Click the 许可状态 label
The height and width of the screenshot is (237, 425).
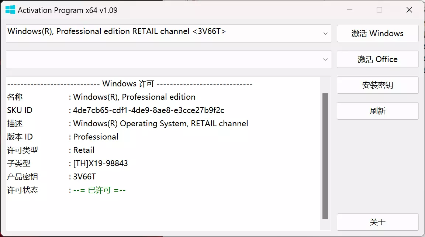coord(23,190)
